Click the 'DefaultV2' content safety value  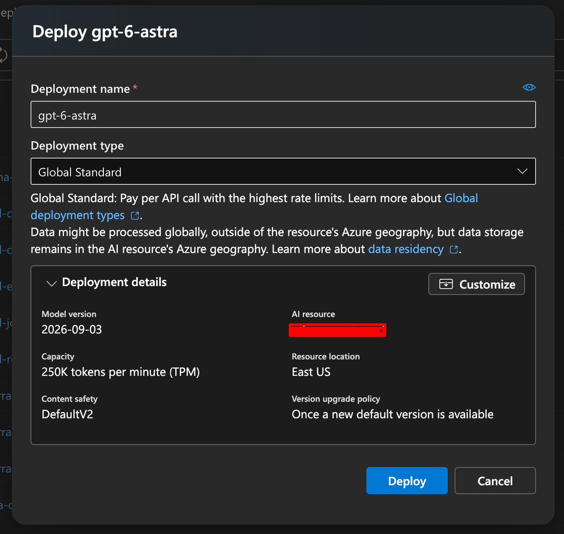pyautogui.click(x=67, y=414)
